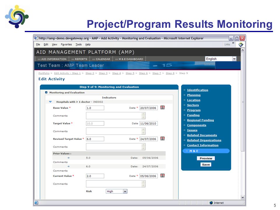Viewport: 280px width, 210px height.
Task: Open the Risk dropdown set to High
Action: (125, 191)
